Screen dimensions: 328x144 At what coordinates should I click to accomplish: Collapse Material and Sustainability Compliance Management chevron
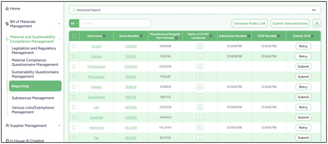tap(59, 39)
